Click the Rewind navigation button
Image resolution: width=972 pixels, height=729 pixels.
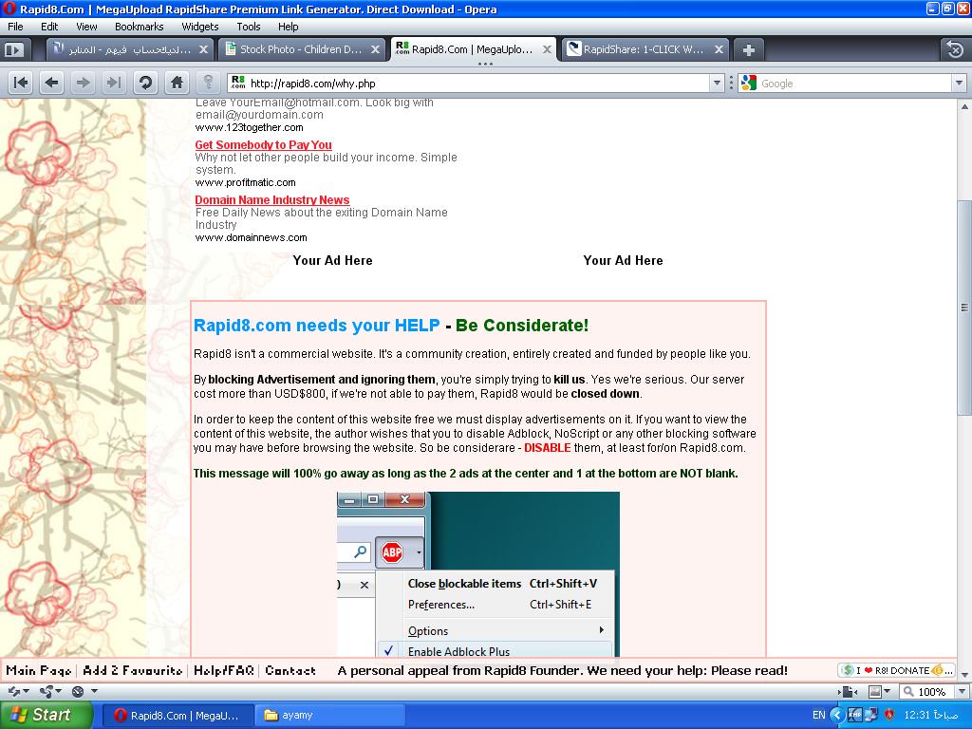[x=21, y=83]
